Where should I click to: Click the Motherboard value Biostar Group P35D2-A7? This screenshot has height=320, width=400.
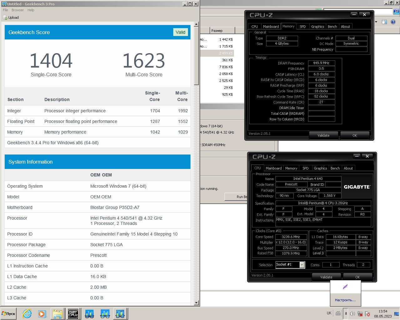tap(115, 207)
